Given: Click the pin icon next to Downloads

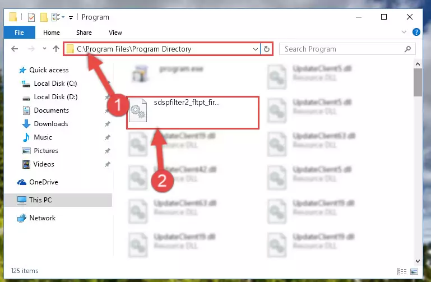Looking at the screenshot, I should [107, 124].
